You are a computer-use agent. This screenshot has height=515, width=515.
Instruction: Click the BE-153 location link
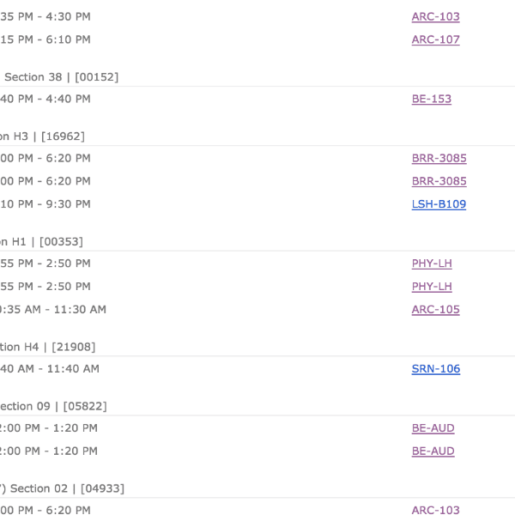tap(431, 99)
